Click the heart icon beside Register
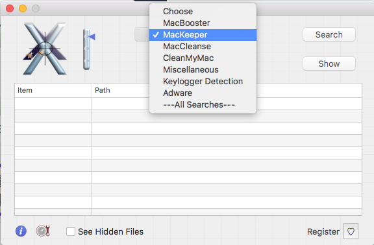The width and height of the screenshot is (374, 245). [351, 231]
